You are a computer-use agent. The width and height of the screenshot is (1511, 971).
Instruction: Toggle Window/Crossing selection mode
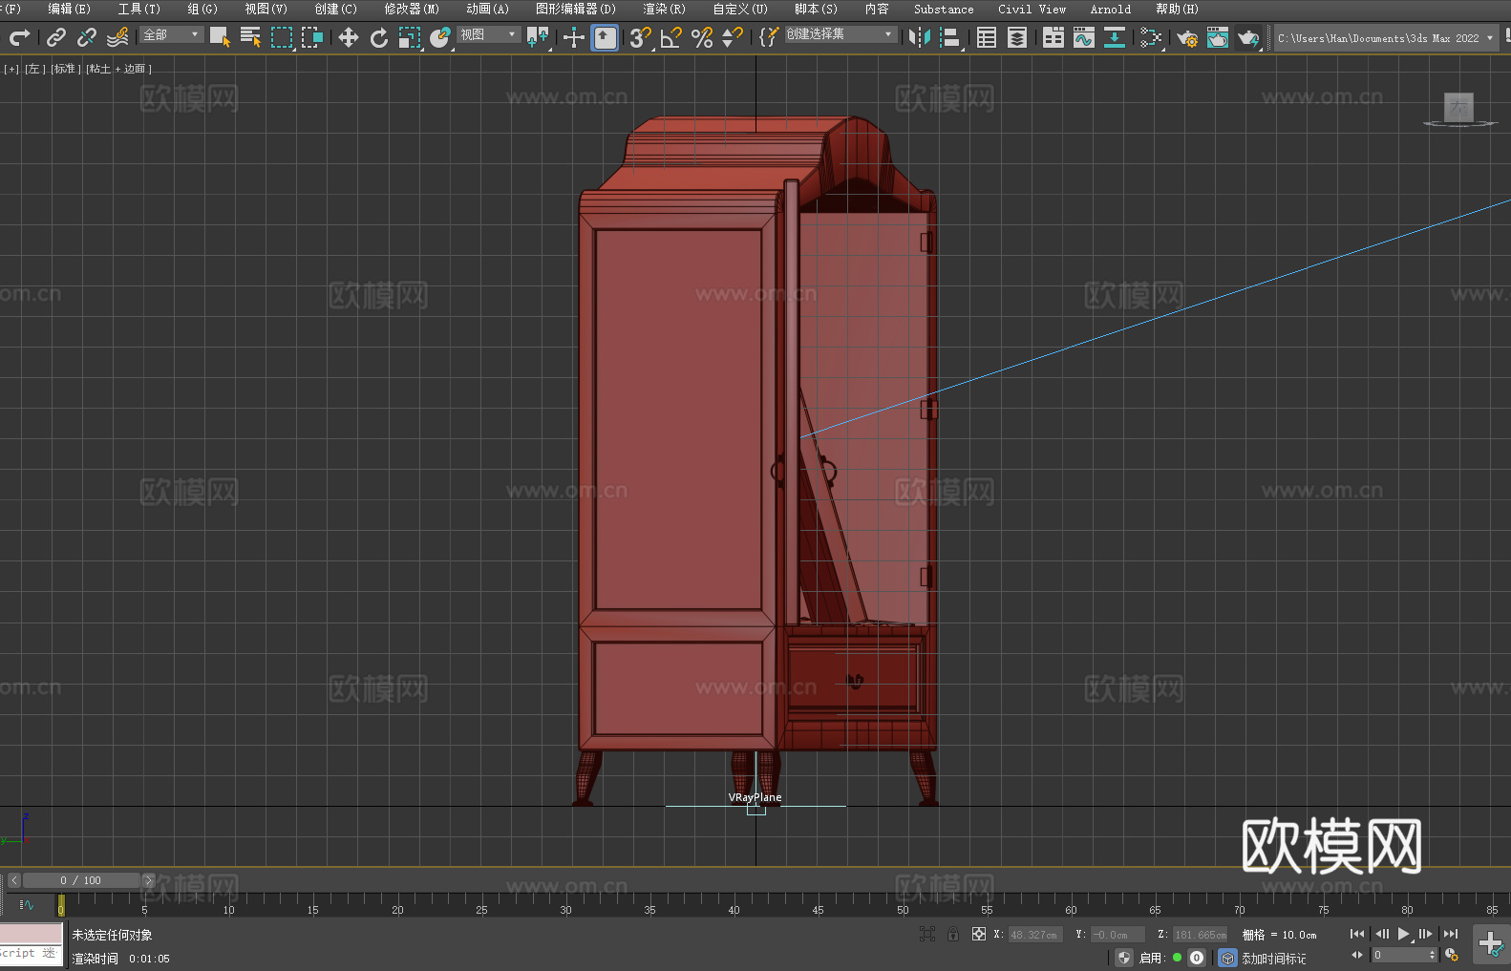pyautogui.click(x=312, y=37)
